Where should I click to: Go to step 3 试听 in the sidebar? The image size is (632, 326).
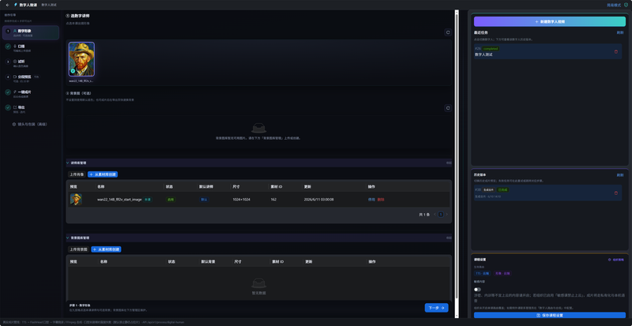click(x=31, y=63)
